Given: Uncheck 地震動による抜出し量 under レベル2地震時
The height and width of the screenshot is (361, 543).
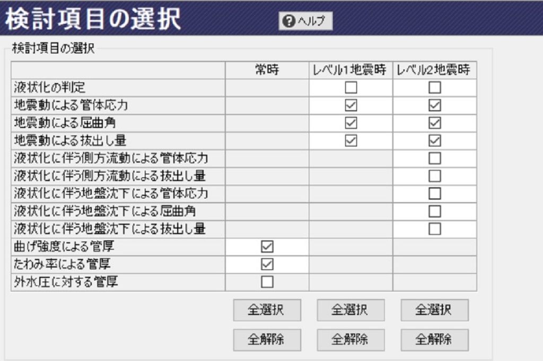Looking at the screenshot, I should pyautogui.click(x=435, y=141).
